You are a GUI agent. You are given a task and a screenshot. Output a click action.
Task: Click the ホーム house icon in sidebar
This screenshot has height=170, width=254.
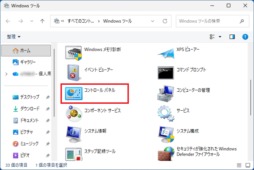16,50
